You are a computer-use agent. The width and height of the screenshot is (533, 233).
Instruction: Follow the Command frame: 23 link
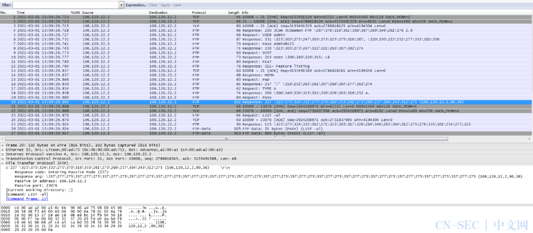click(x=27, y=199)
